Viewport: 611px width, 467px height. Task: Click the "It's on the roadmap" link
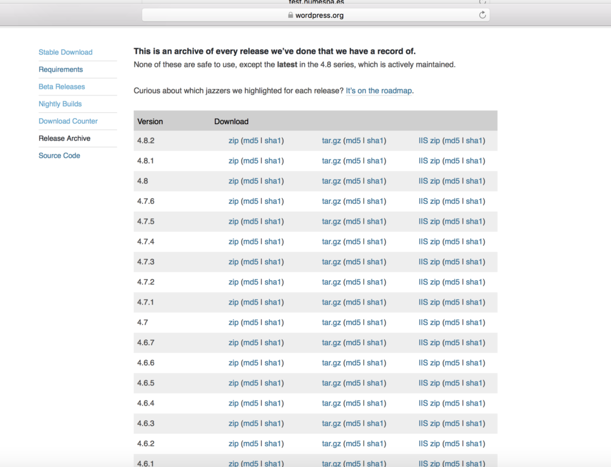[x=379, y=91]
